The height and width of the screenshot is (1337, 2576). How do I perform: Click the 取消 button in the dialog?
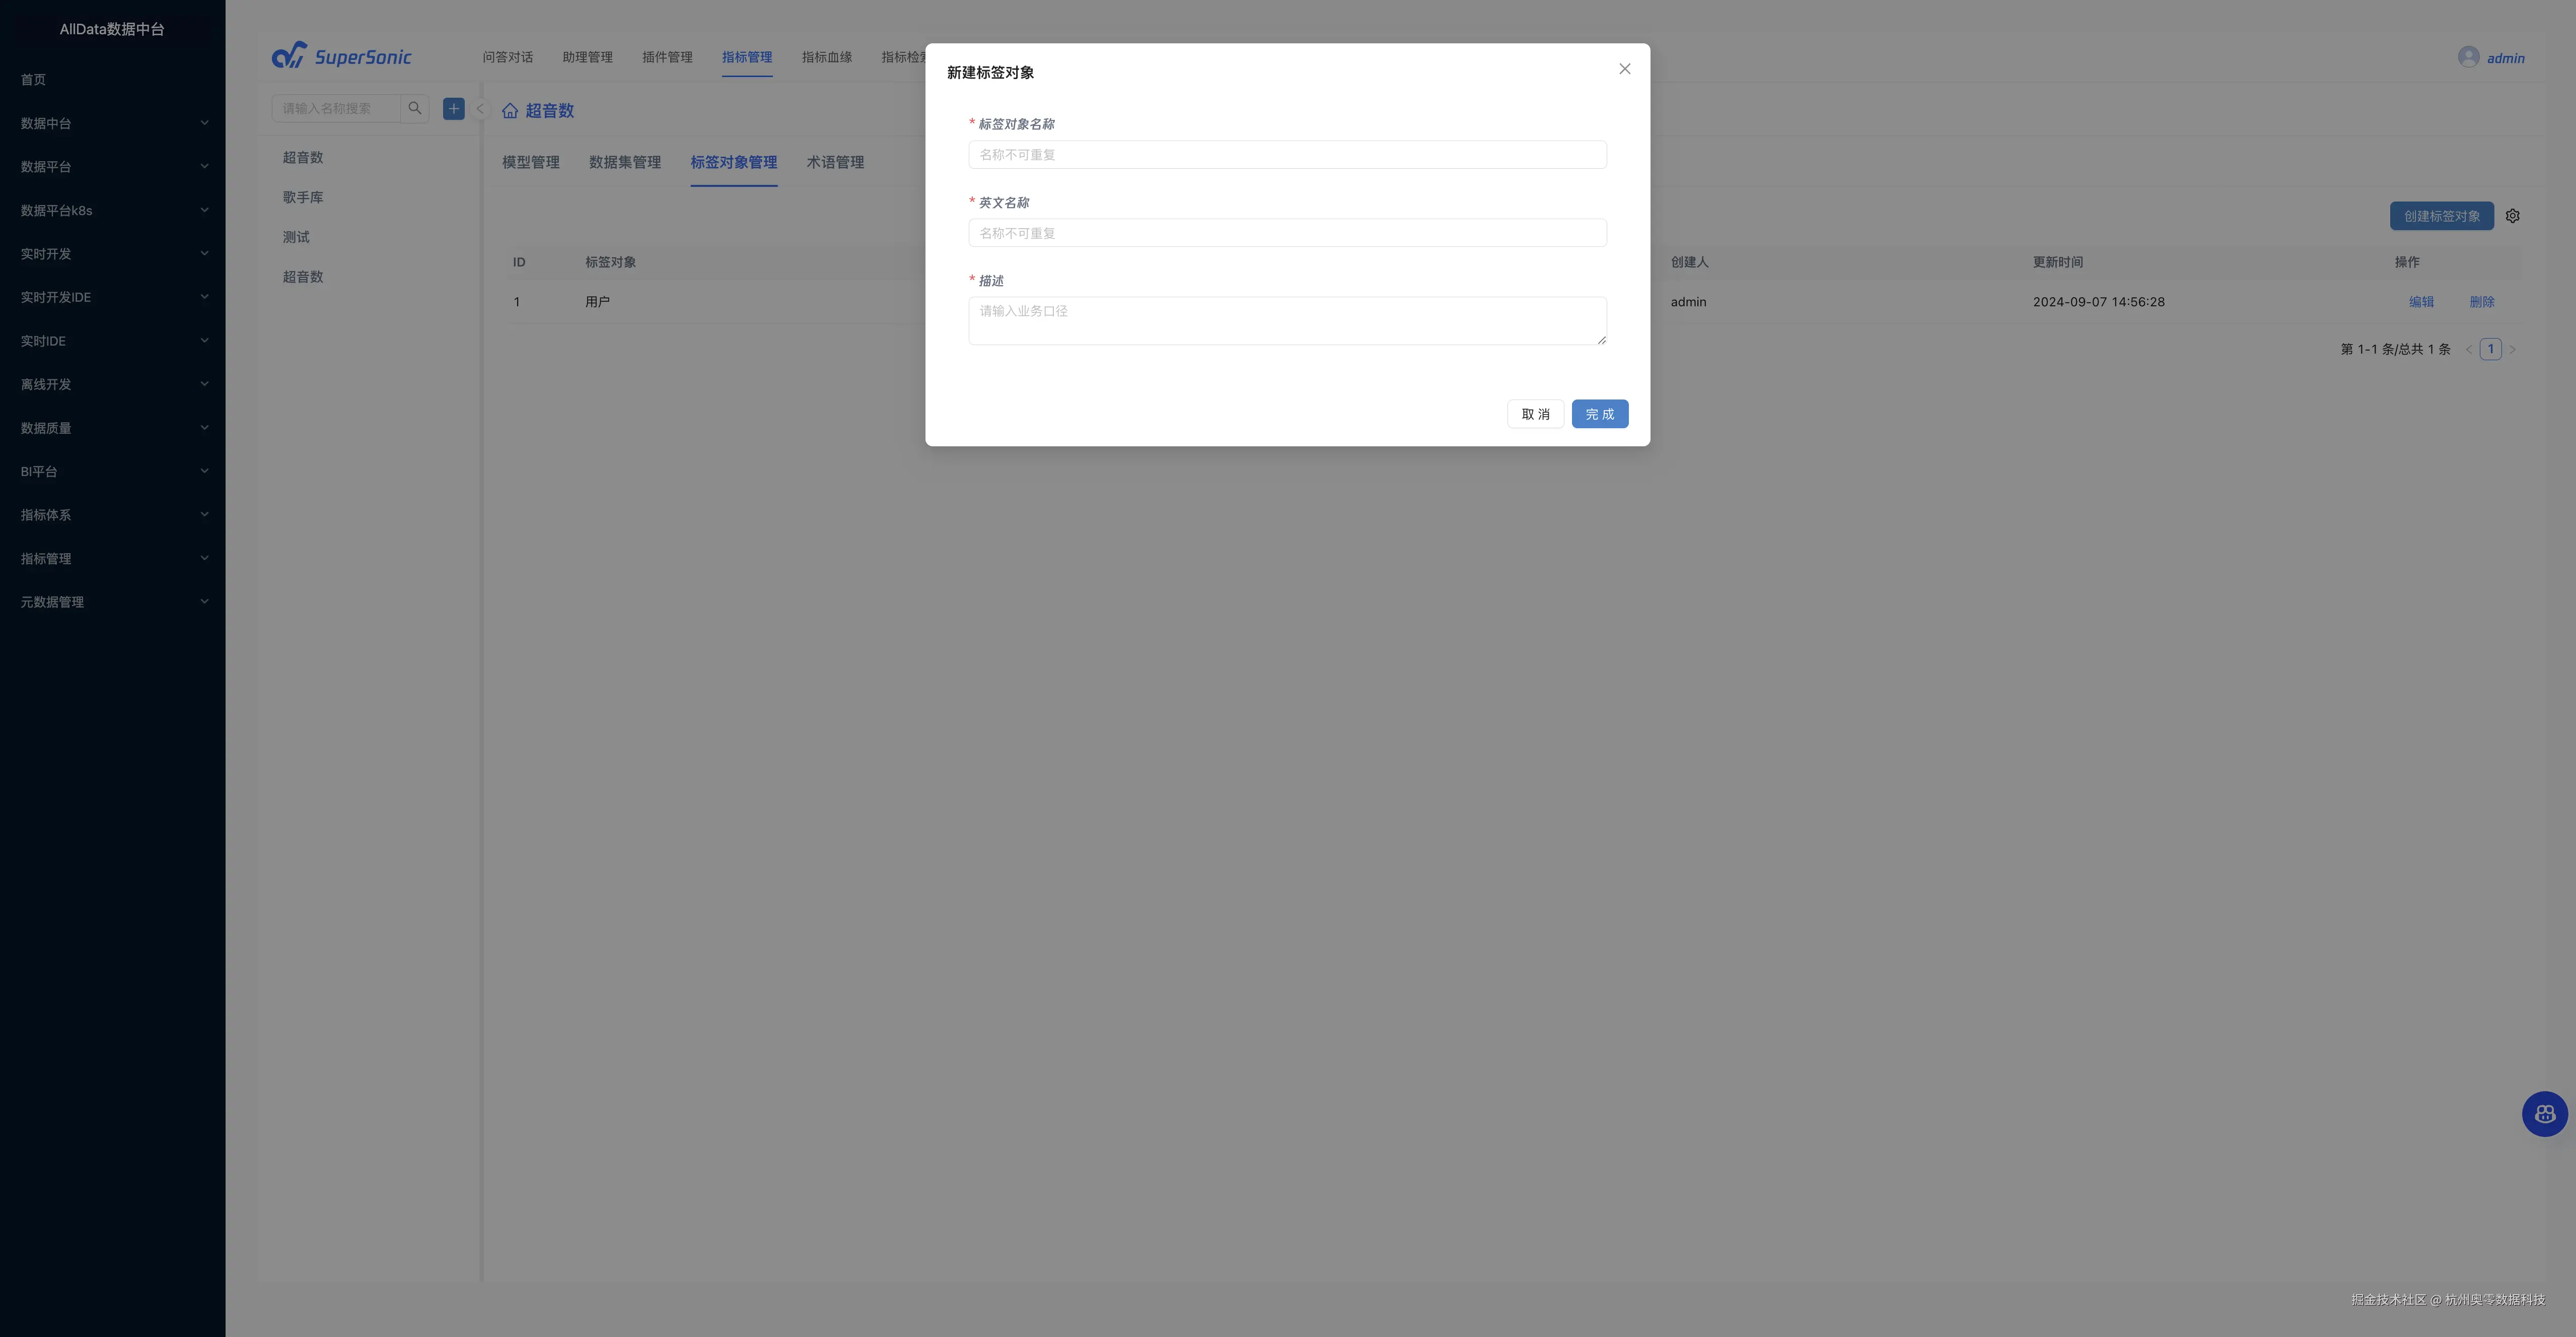pos(1535,414)
